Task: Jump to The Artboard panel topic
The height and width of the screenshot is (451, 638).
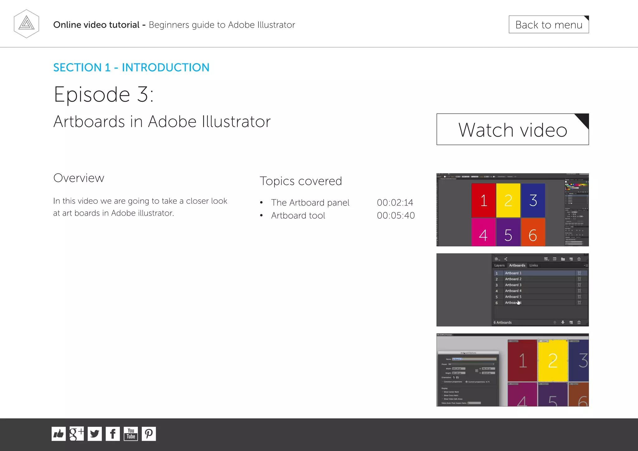Action: [310, 203]
